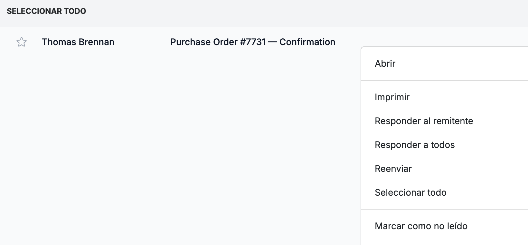Click blank space between sender and subject
Screen dimensions: 528x245
point(142,42)
